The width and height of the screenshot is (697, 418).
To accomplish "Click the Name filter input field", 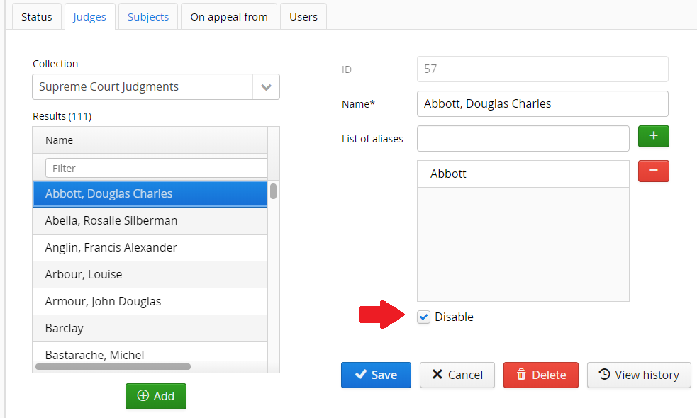I will click(x=156, y=169).
